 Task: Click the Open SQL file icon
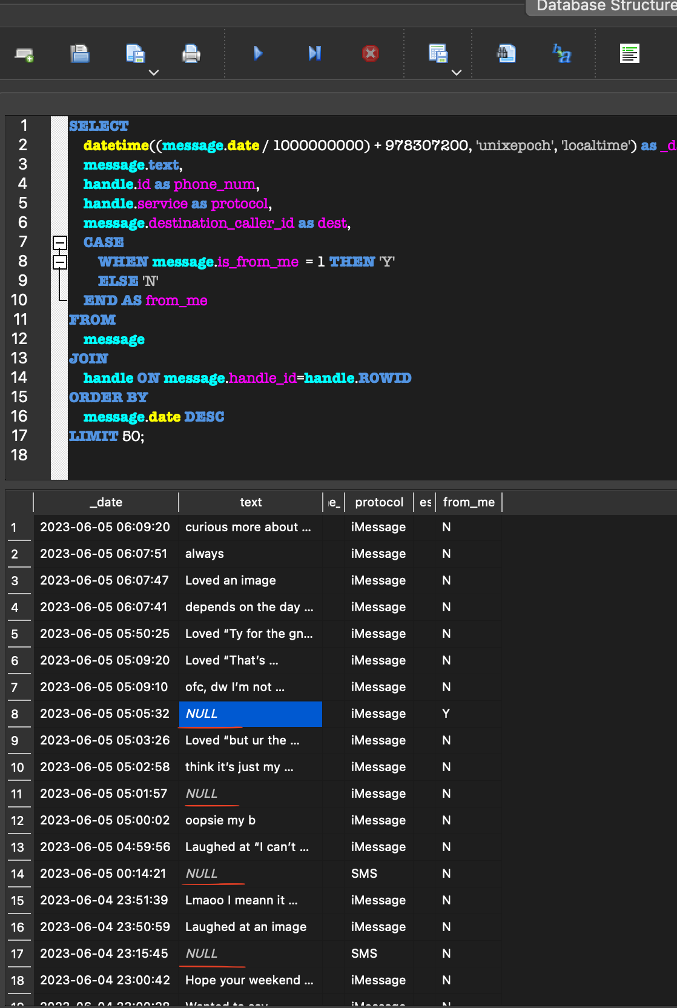click(80, 54)
